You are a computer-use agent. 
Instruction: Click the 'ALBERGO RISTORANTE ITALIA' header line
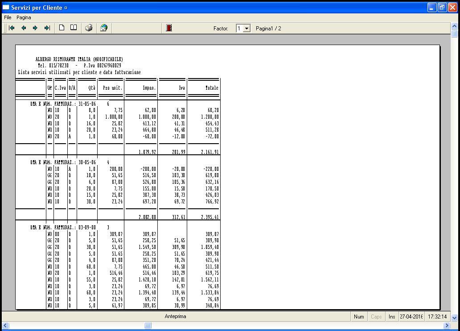pos(79,59)
